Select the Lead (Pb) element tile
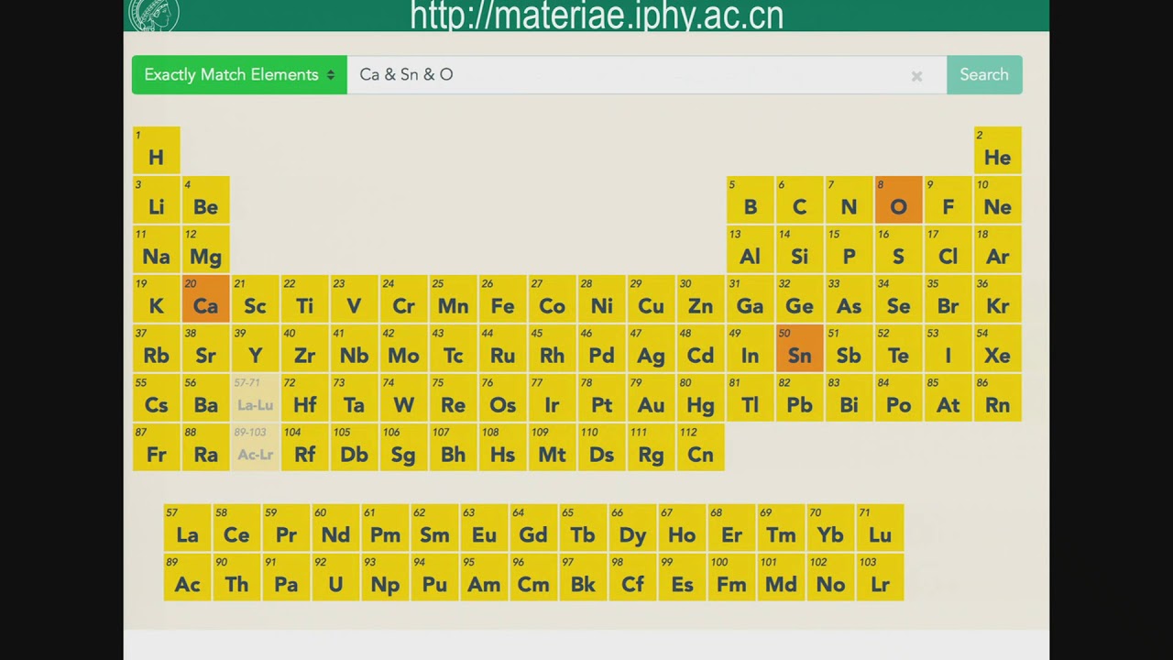The width and height of the screenshot is (1173, 660). pyautogui.click(x=800, y=398)
